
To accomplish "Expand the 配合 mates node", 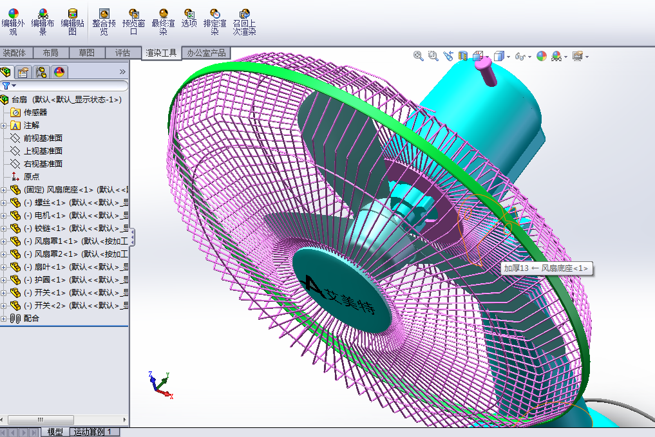I will (x=4, y=319).
